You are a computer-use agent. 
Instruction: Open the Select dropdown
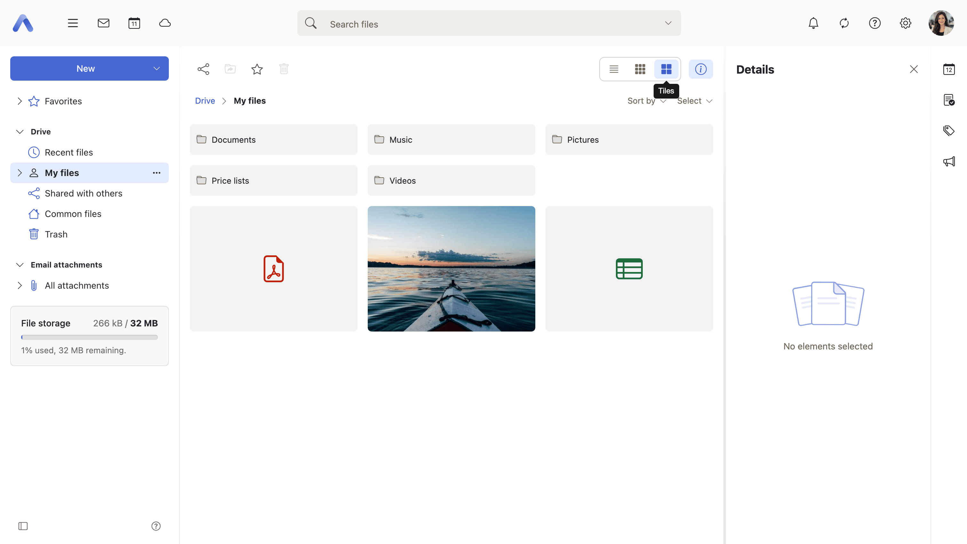click(x=695, y=101)
